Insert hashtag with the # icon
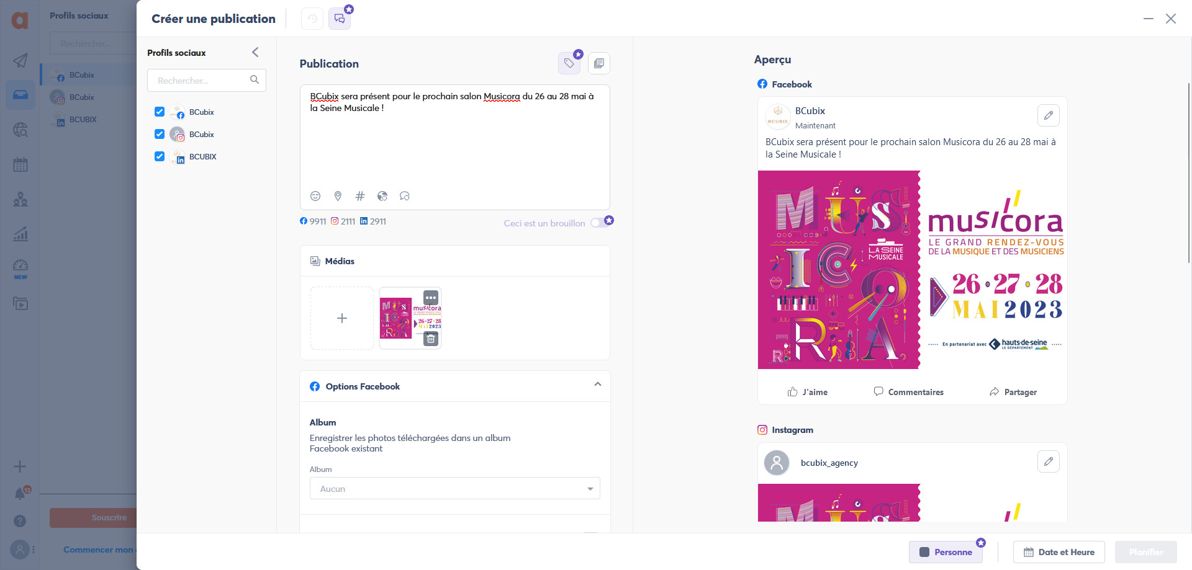Screen dimensions: 1192x570 coord(360,196)
